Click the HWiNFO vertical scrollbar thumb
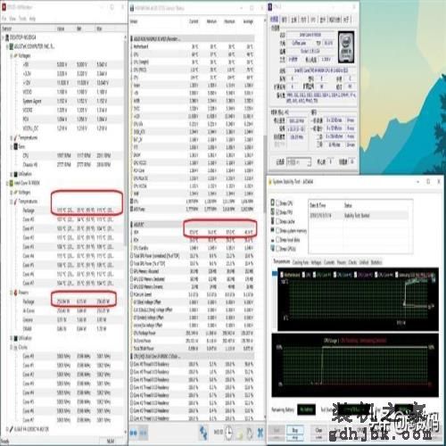 point(264,174)
